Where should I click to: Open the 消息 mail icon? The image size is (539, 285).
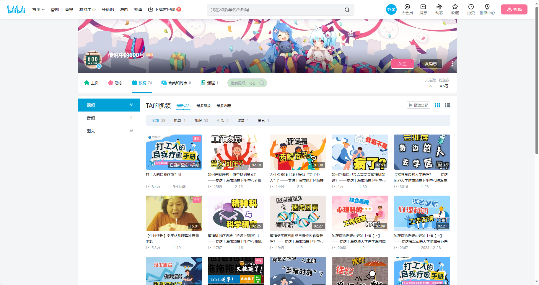pos(423,9)
